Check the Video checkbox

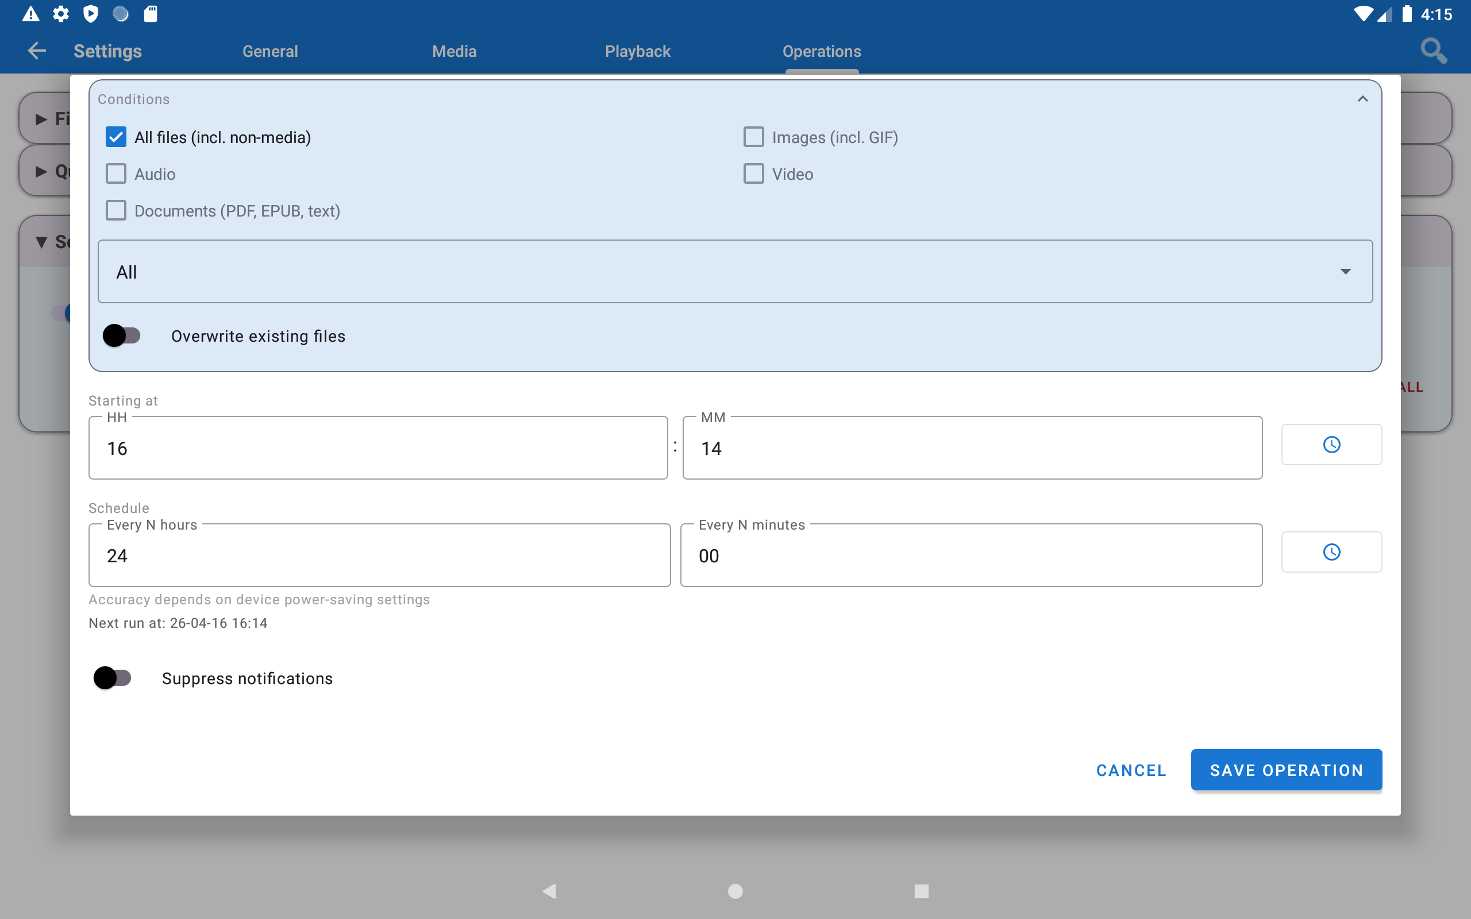(x=754, y=174)
